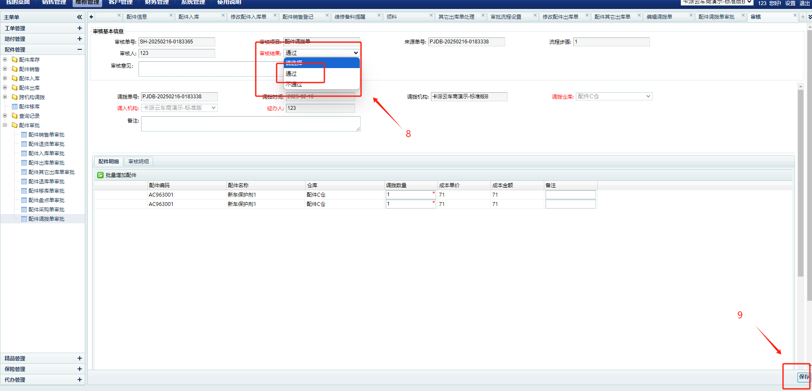The width and height of the screenshot is (812, 391).
Task: Click the green batch add parts icon
Action: (x=100, y=175)
